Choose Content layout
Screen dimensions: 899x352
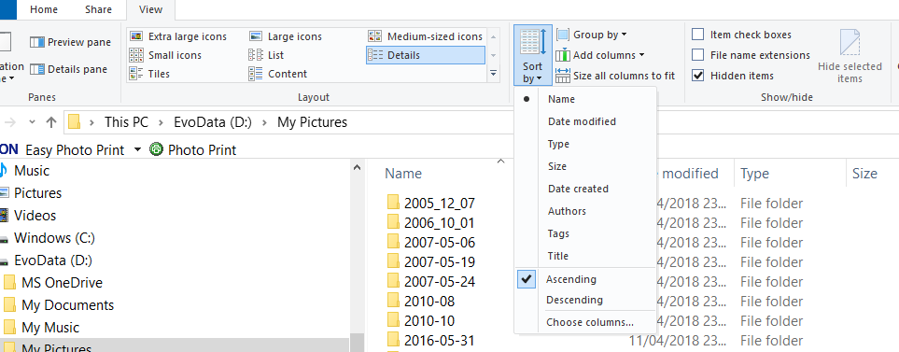tap(278, 74)
